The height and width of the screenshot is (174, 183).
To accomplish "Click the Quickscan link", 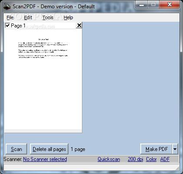I will click(x=109, y=159).
